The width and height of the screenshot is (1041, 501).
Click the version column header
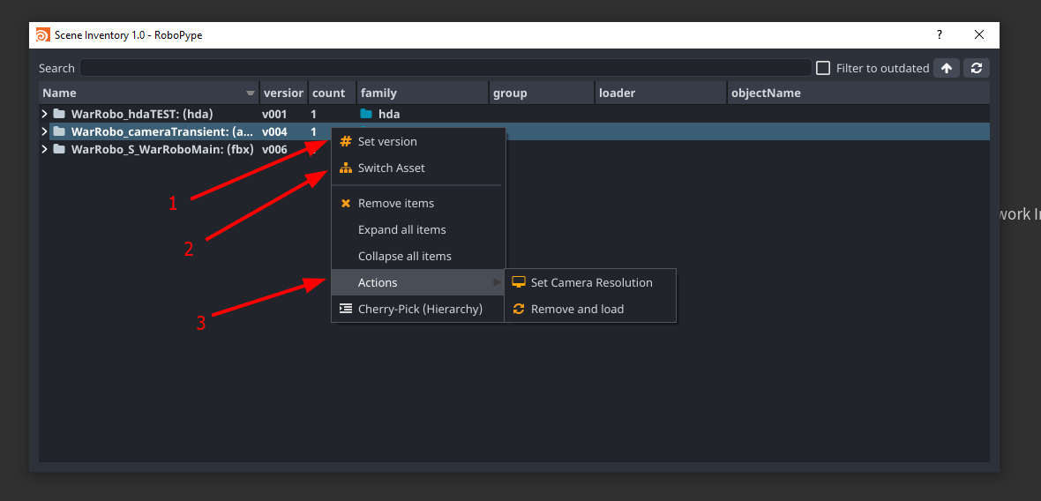[x=283, y=93]
